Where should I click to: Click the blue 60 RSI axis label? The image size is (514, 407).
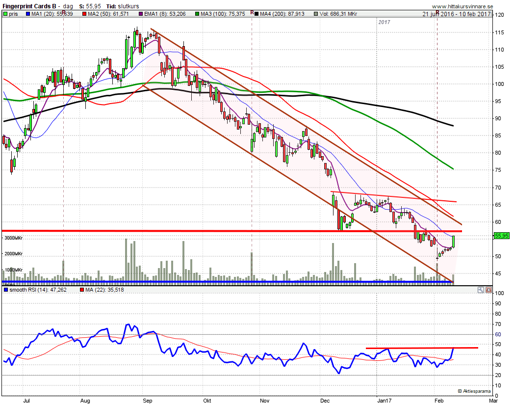point(498,334)
